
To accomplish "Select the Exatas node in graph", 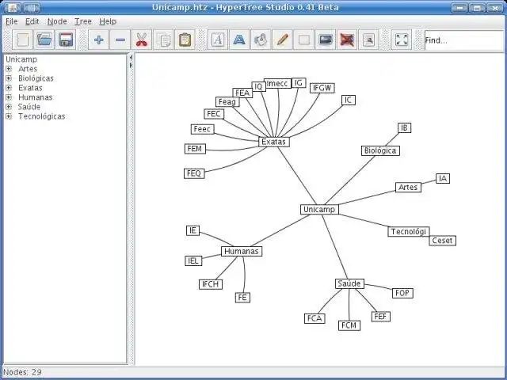I will 274,142.
